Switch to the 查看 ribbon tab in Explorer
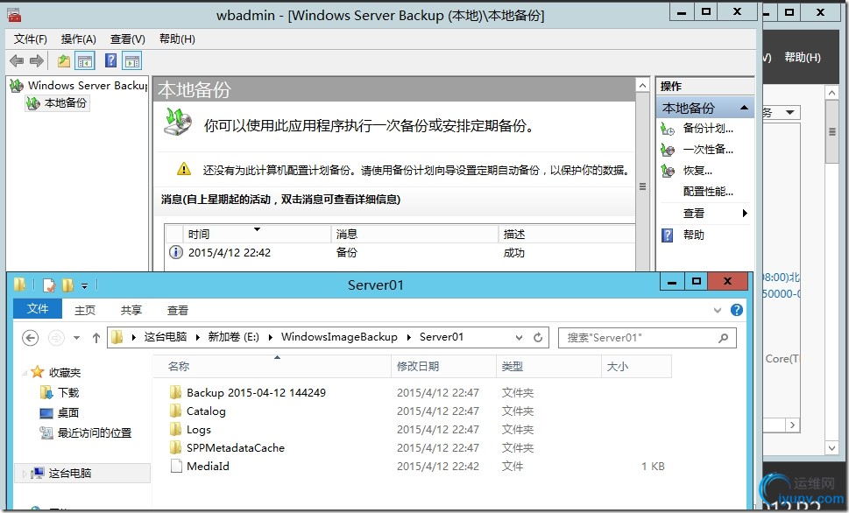 coord(178,310)
